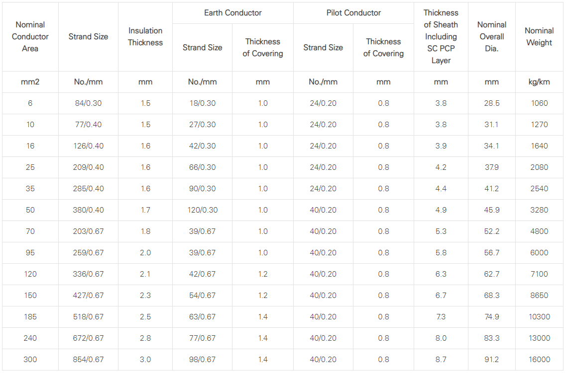Image resolution: width=566 pixels, height=373 pixels.
Task: Select the 1060 nominal weight cell
Action: click(539, 103)
